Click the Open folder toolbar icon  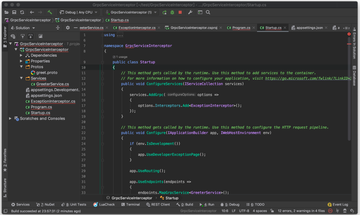(6, 12)
